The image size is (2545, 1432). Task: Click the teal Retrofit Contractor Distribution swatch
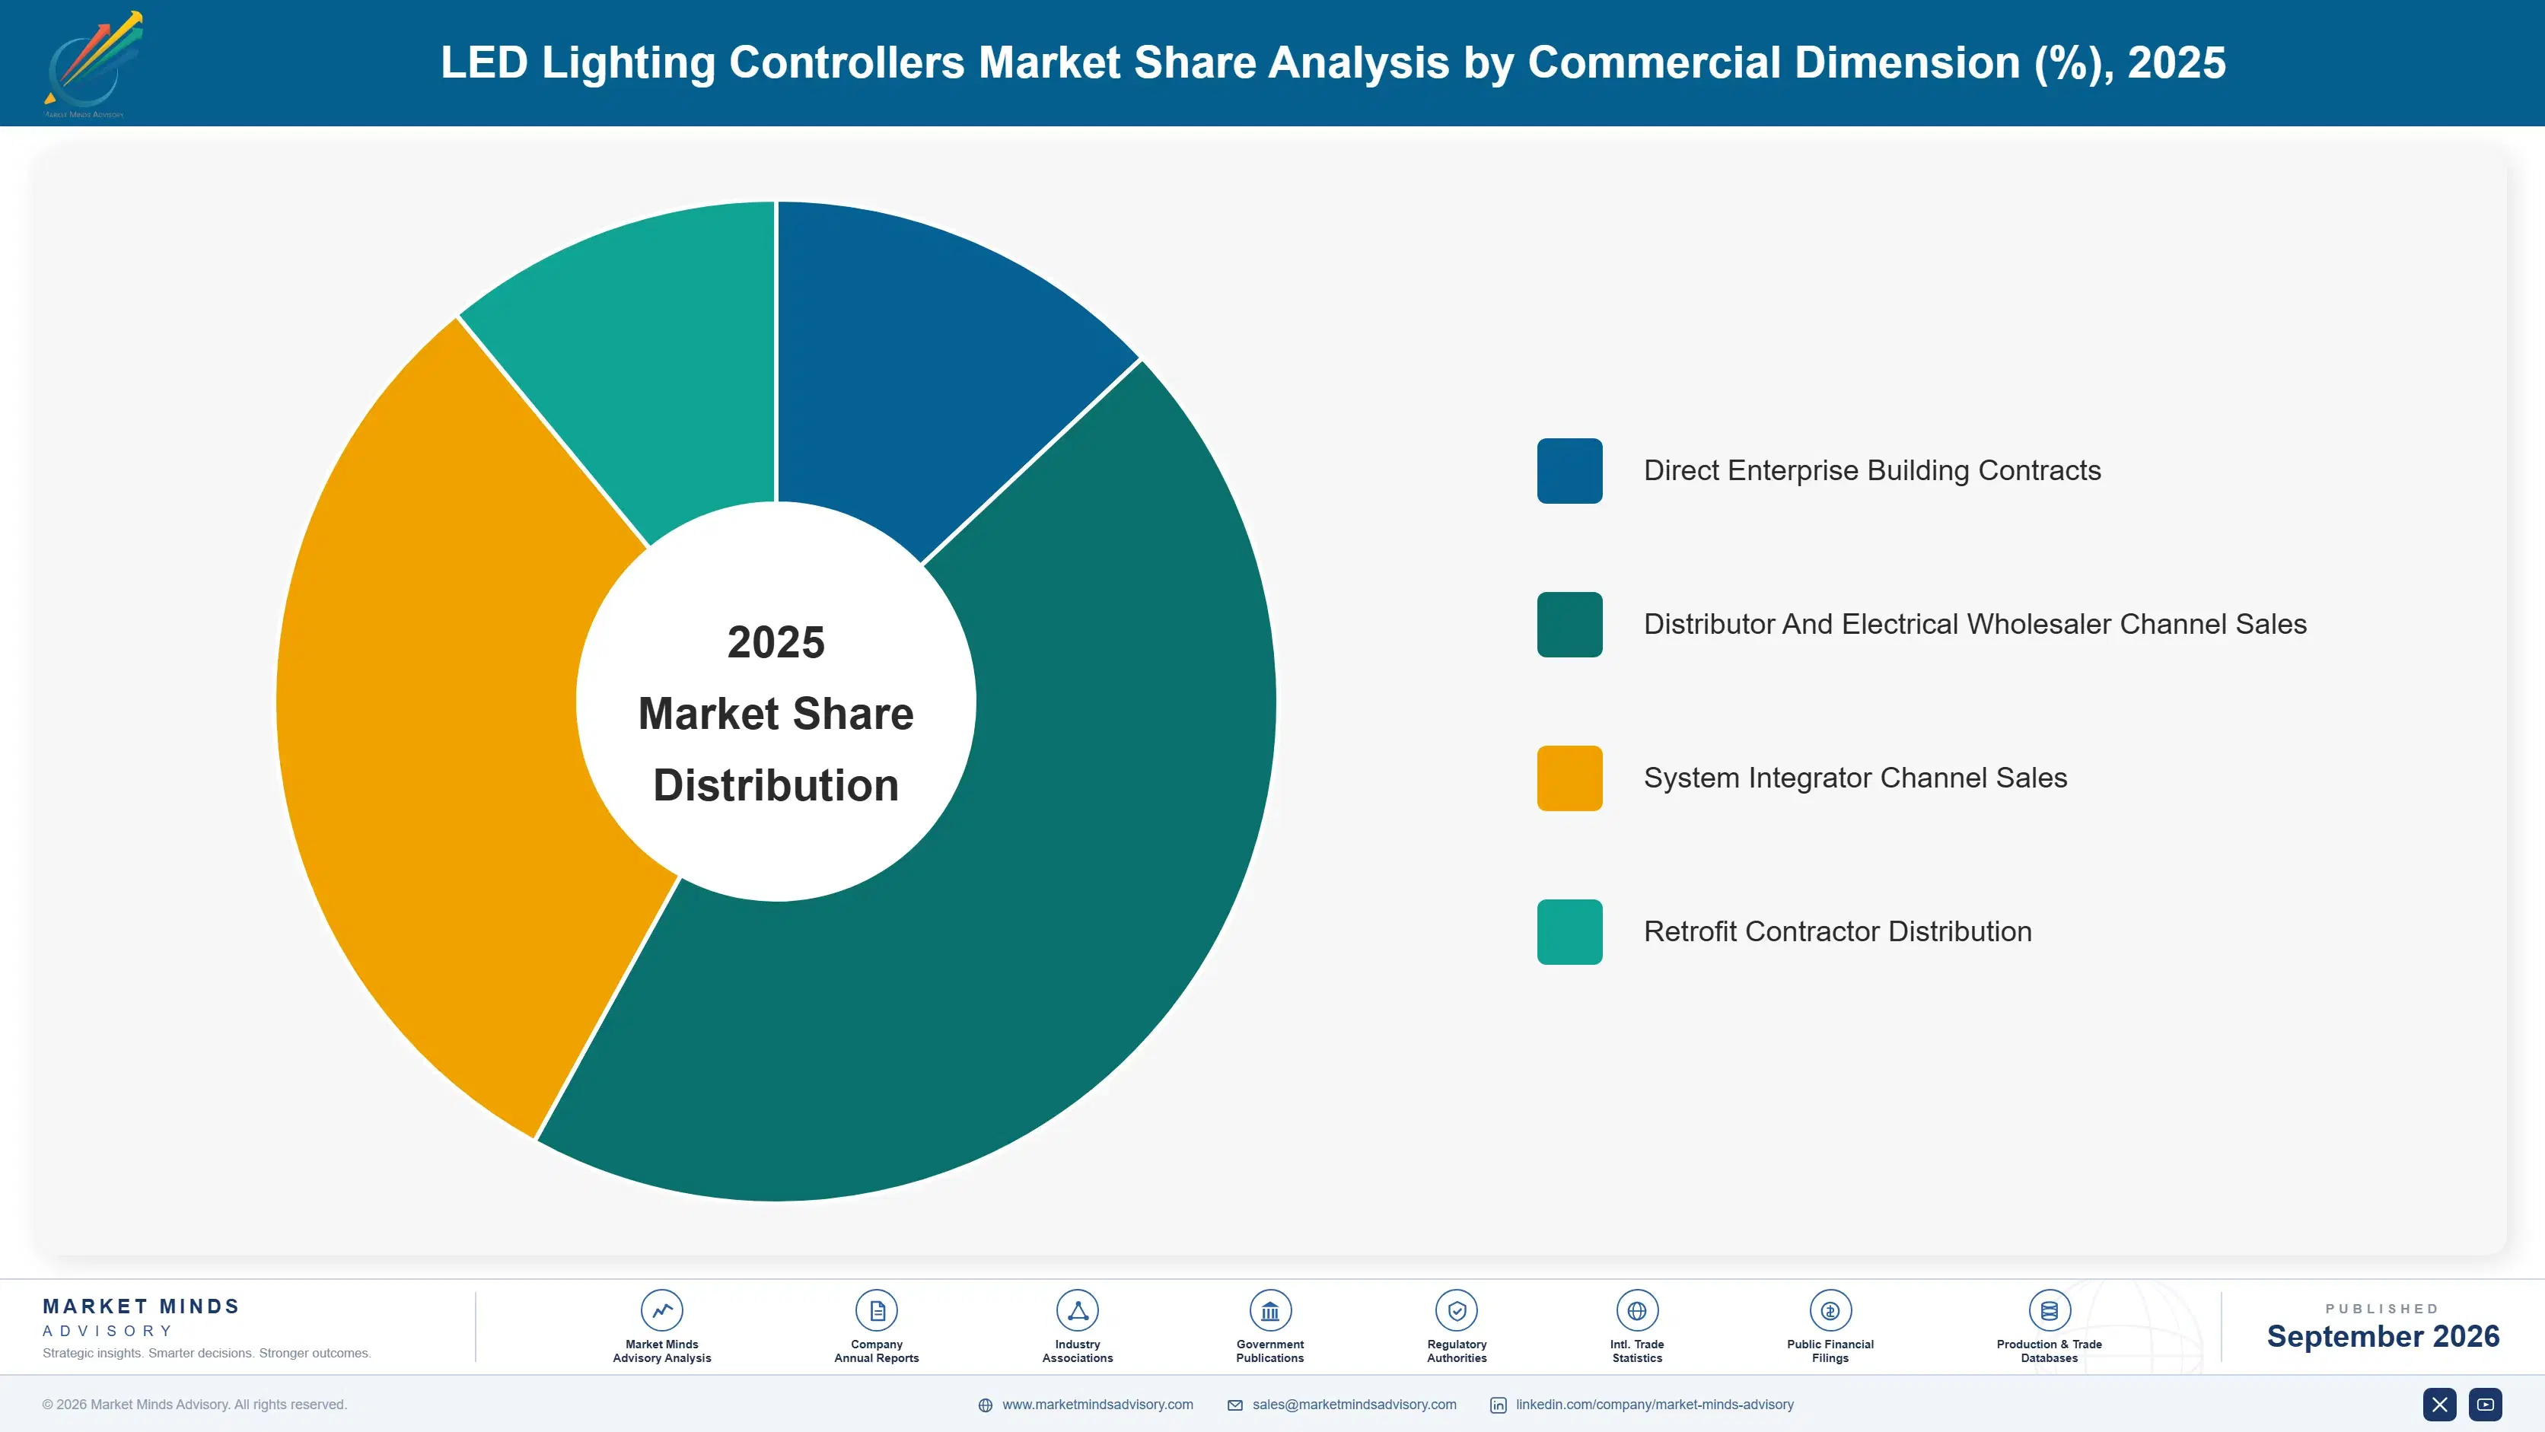(1569, 931)
